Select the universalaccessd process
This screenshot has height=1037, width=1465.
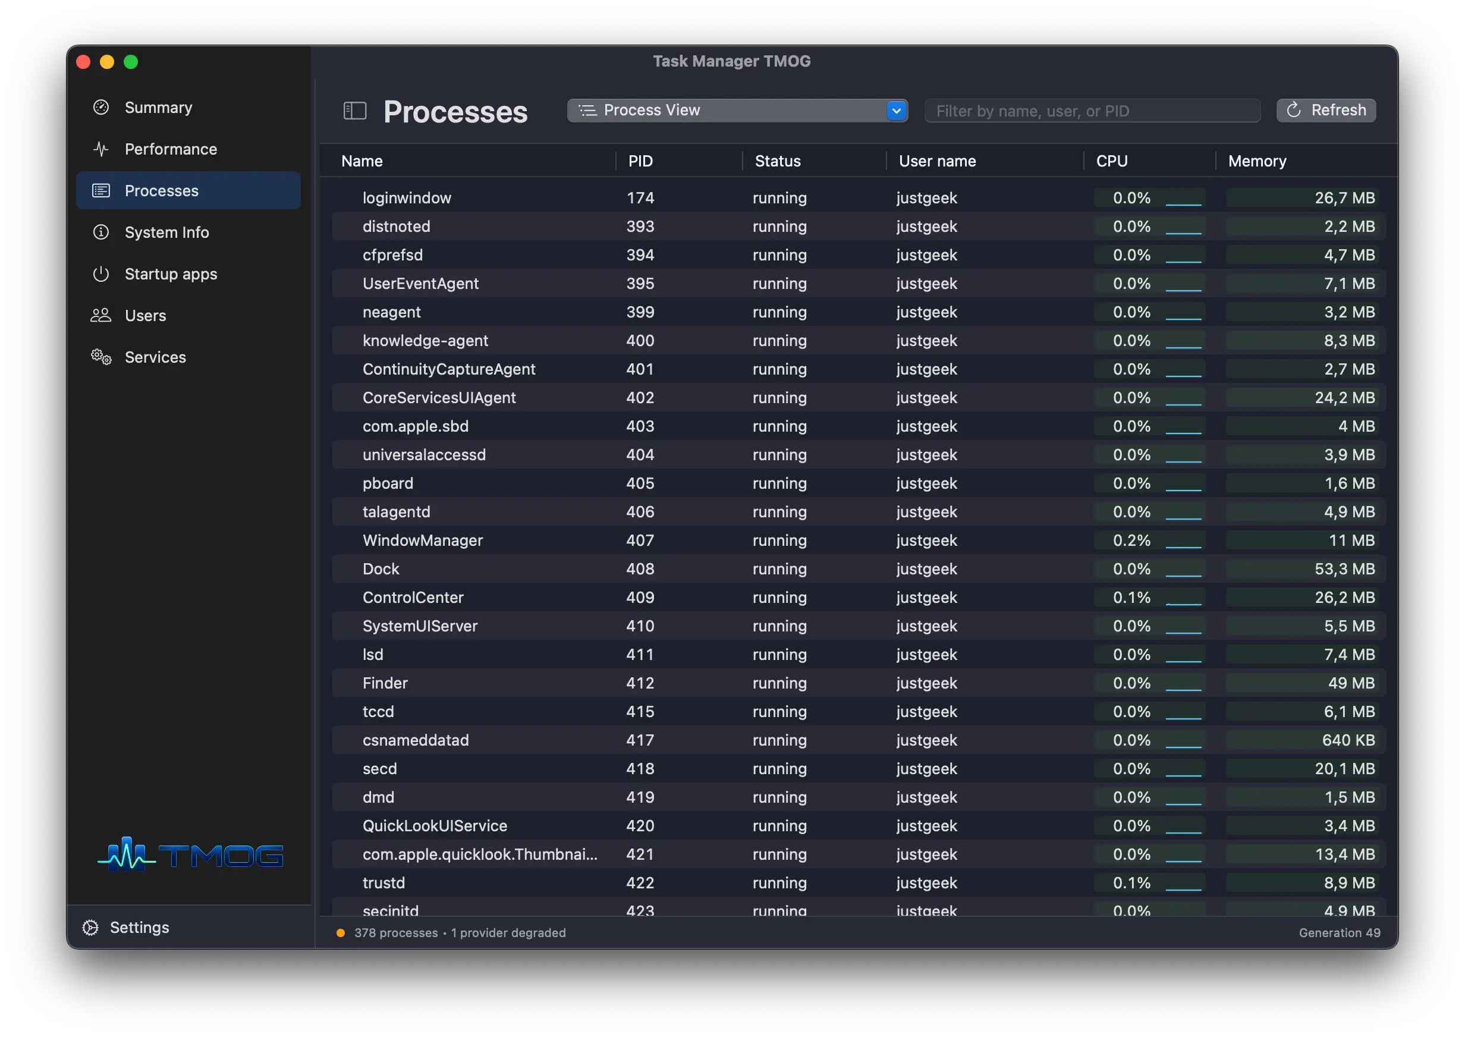[x=859, y=455]
